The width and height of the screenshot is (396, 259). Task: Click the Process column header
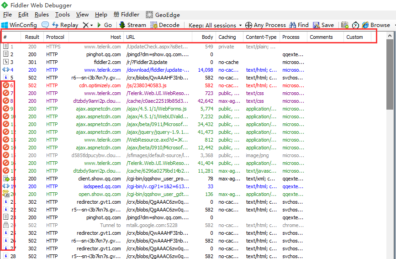[293, 37]
